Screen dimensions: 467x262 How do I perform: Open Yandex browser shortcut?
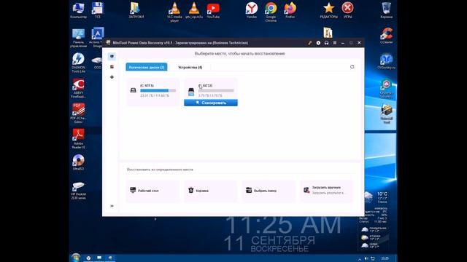[252, 10]
